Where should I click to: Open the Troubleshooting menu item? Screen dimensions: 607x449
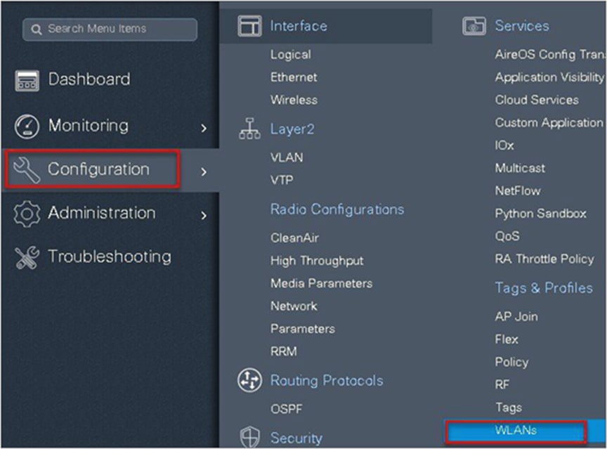(x=110, y=257)
